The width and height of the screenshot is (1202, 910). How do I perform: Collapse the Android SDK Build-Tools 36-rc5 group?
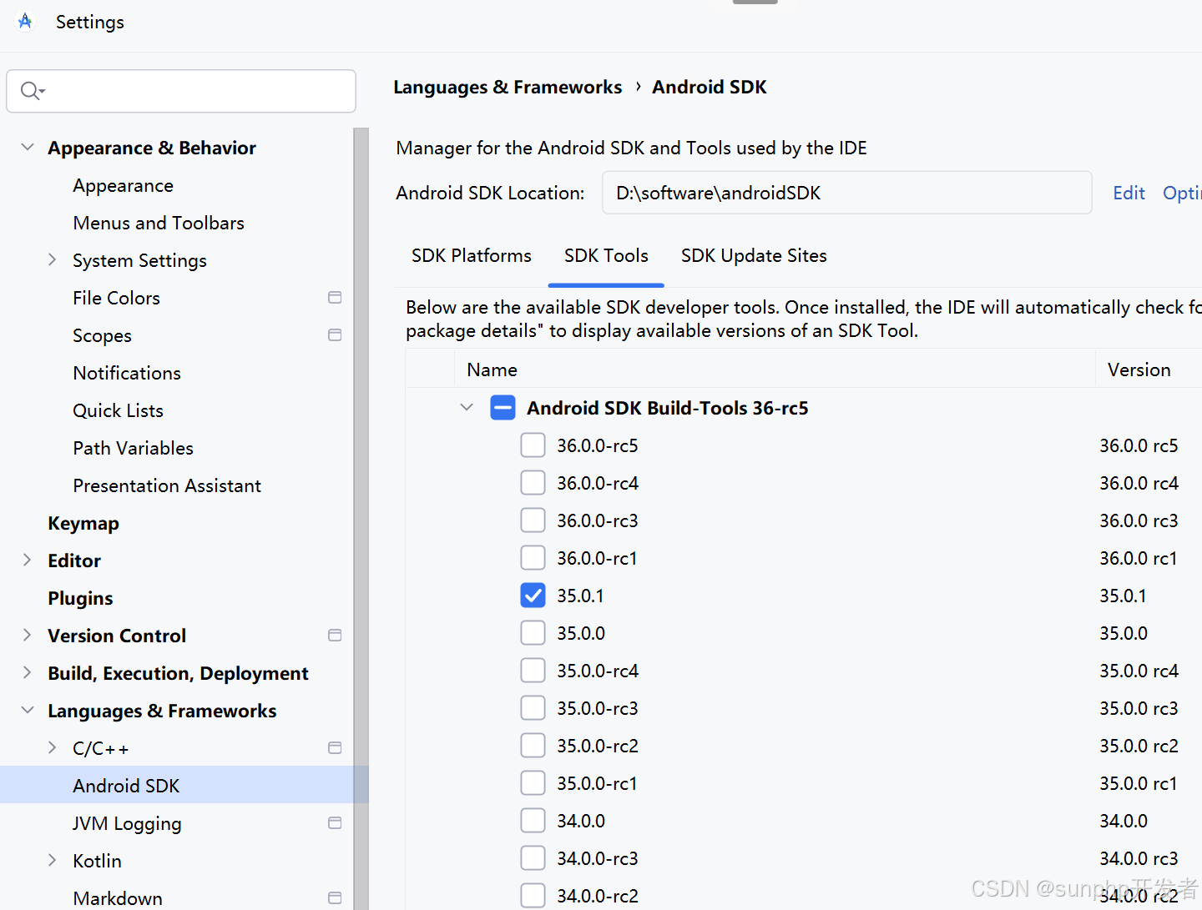467,408
